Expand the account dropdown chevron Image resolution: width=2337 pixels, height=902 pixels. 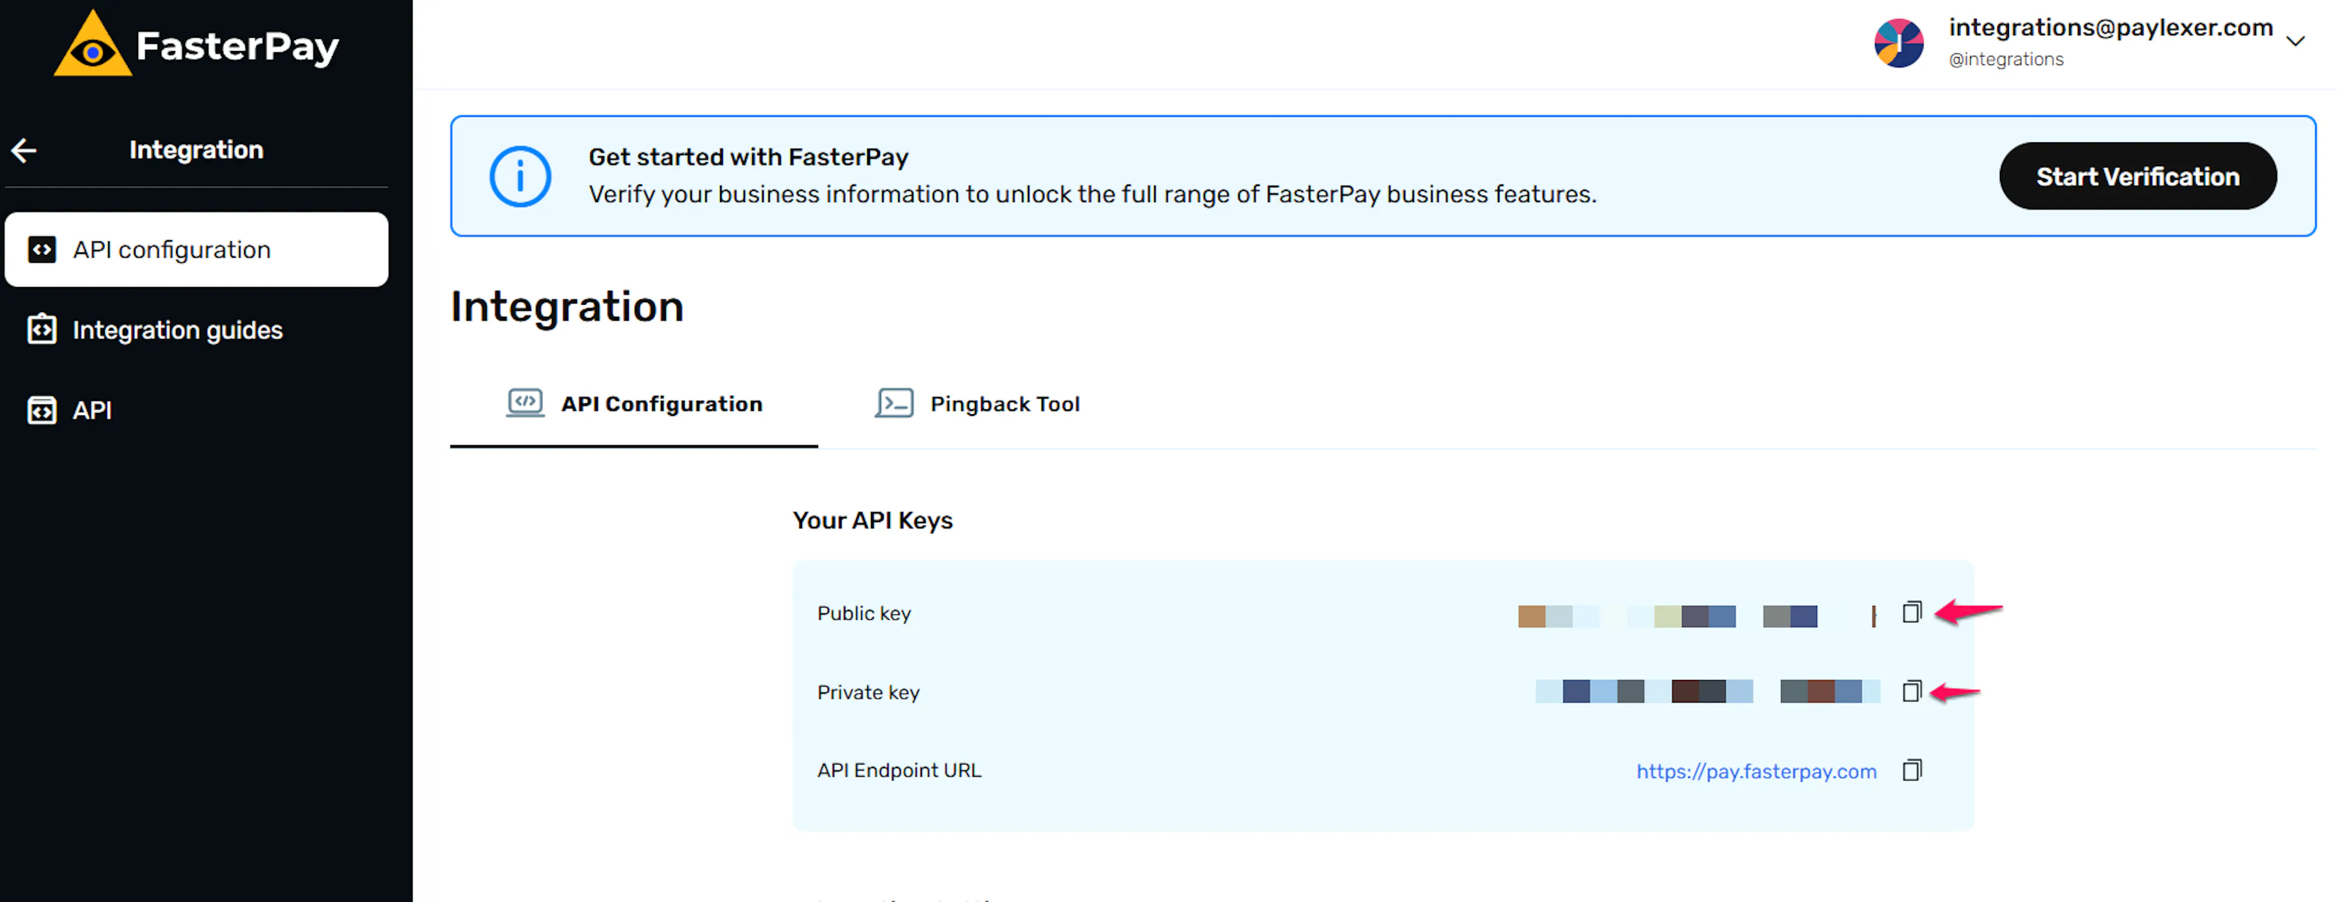point(2295,41)
